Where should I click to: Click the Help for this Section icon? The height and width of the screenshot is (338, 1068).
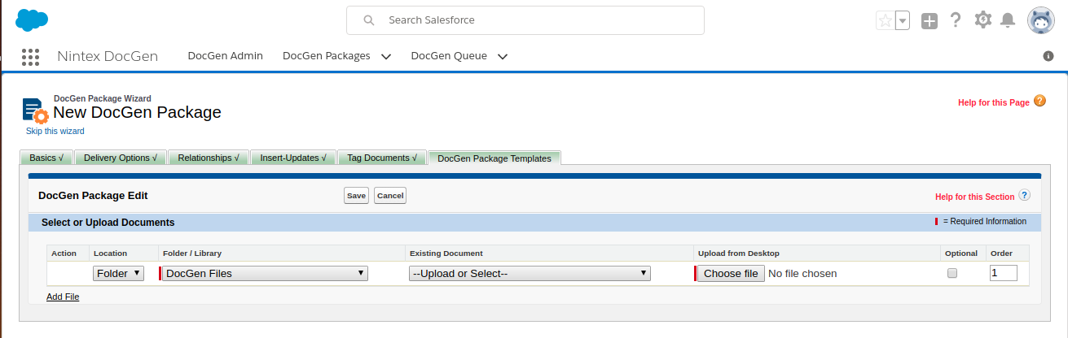[1024, 195]
